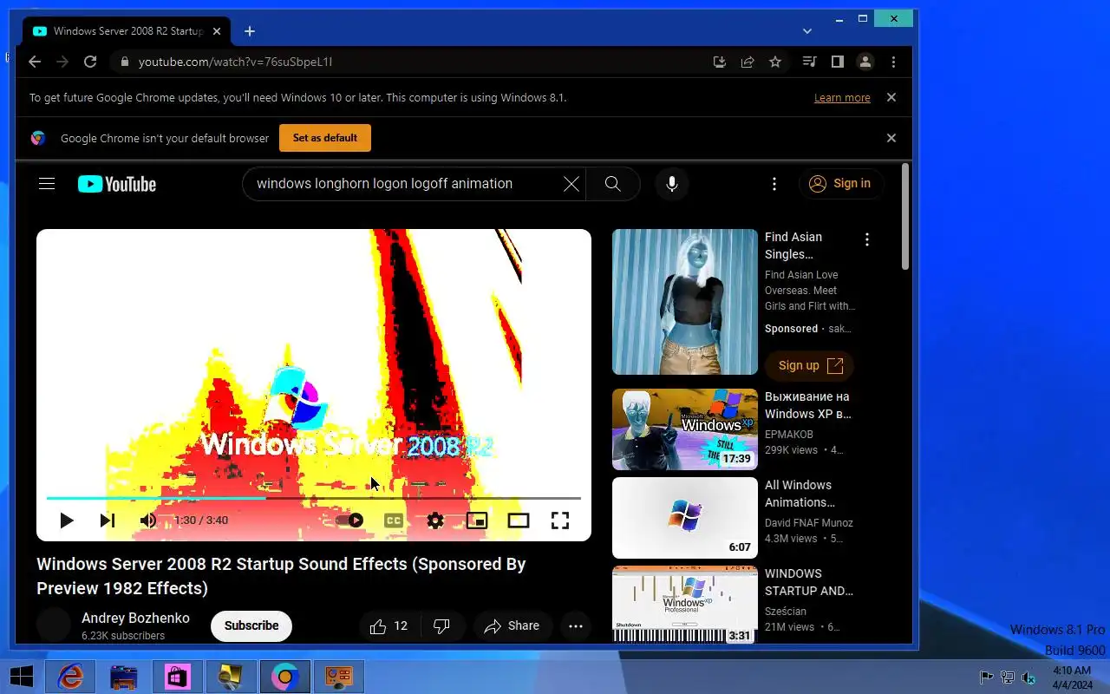This screenshot has height=694, width=1110.
Task: Open Andrey Bozhenko channel link
Action: point(135,618)
